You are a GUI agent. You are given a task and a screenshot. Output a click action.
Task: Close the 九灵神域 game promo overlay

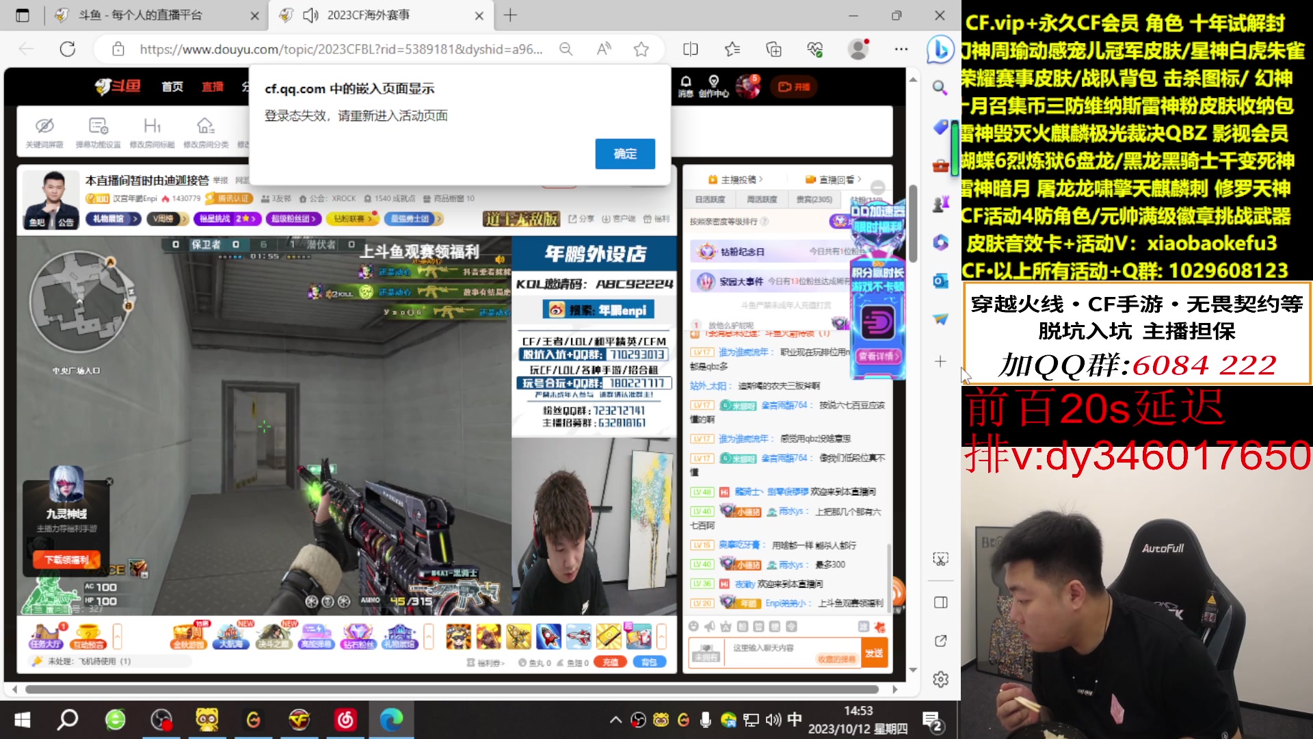coord(109,482)
